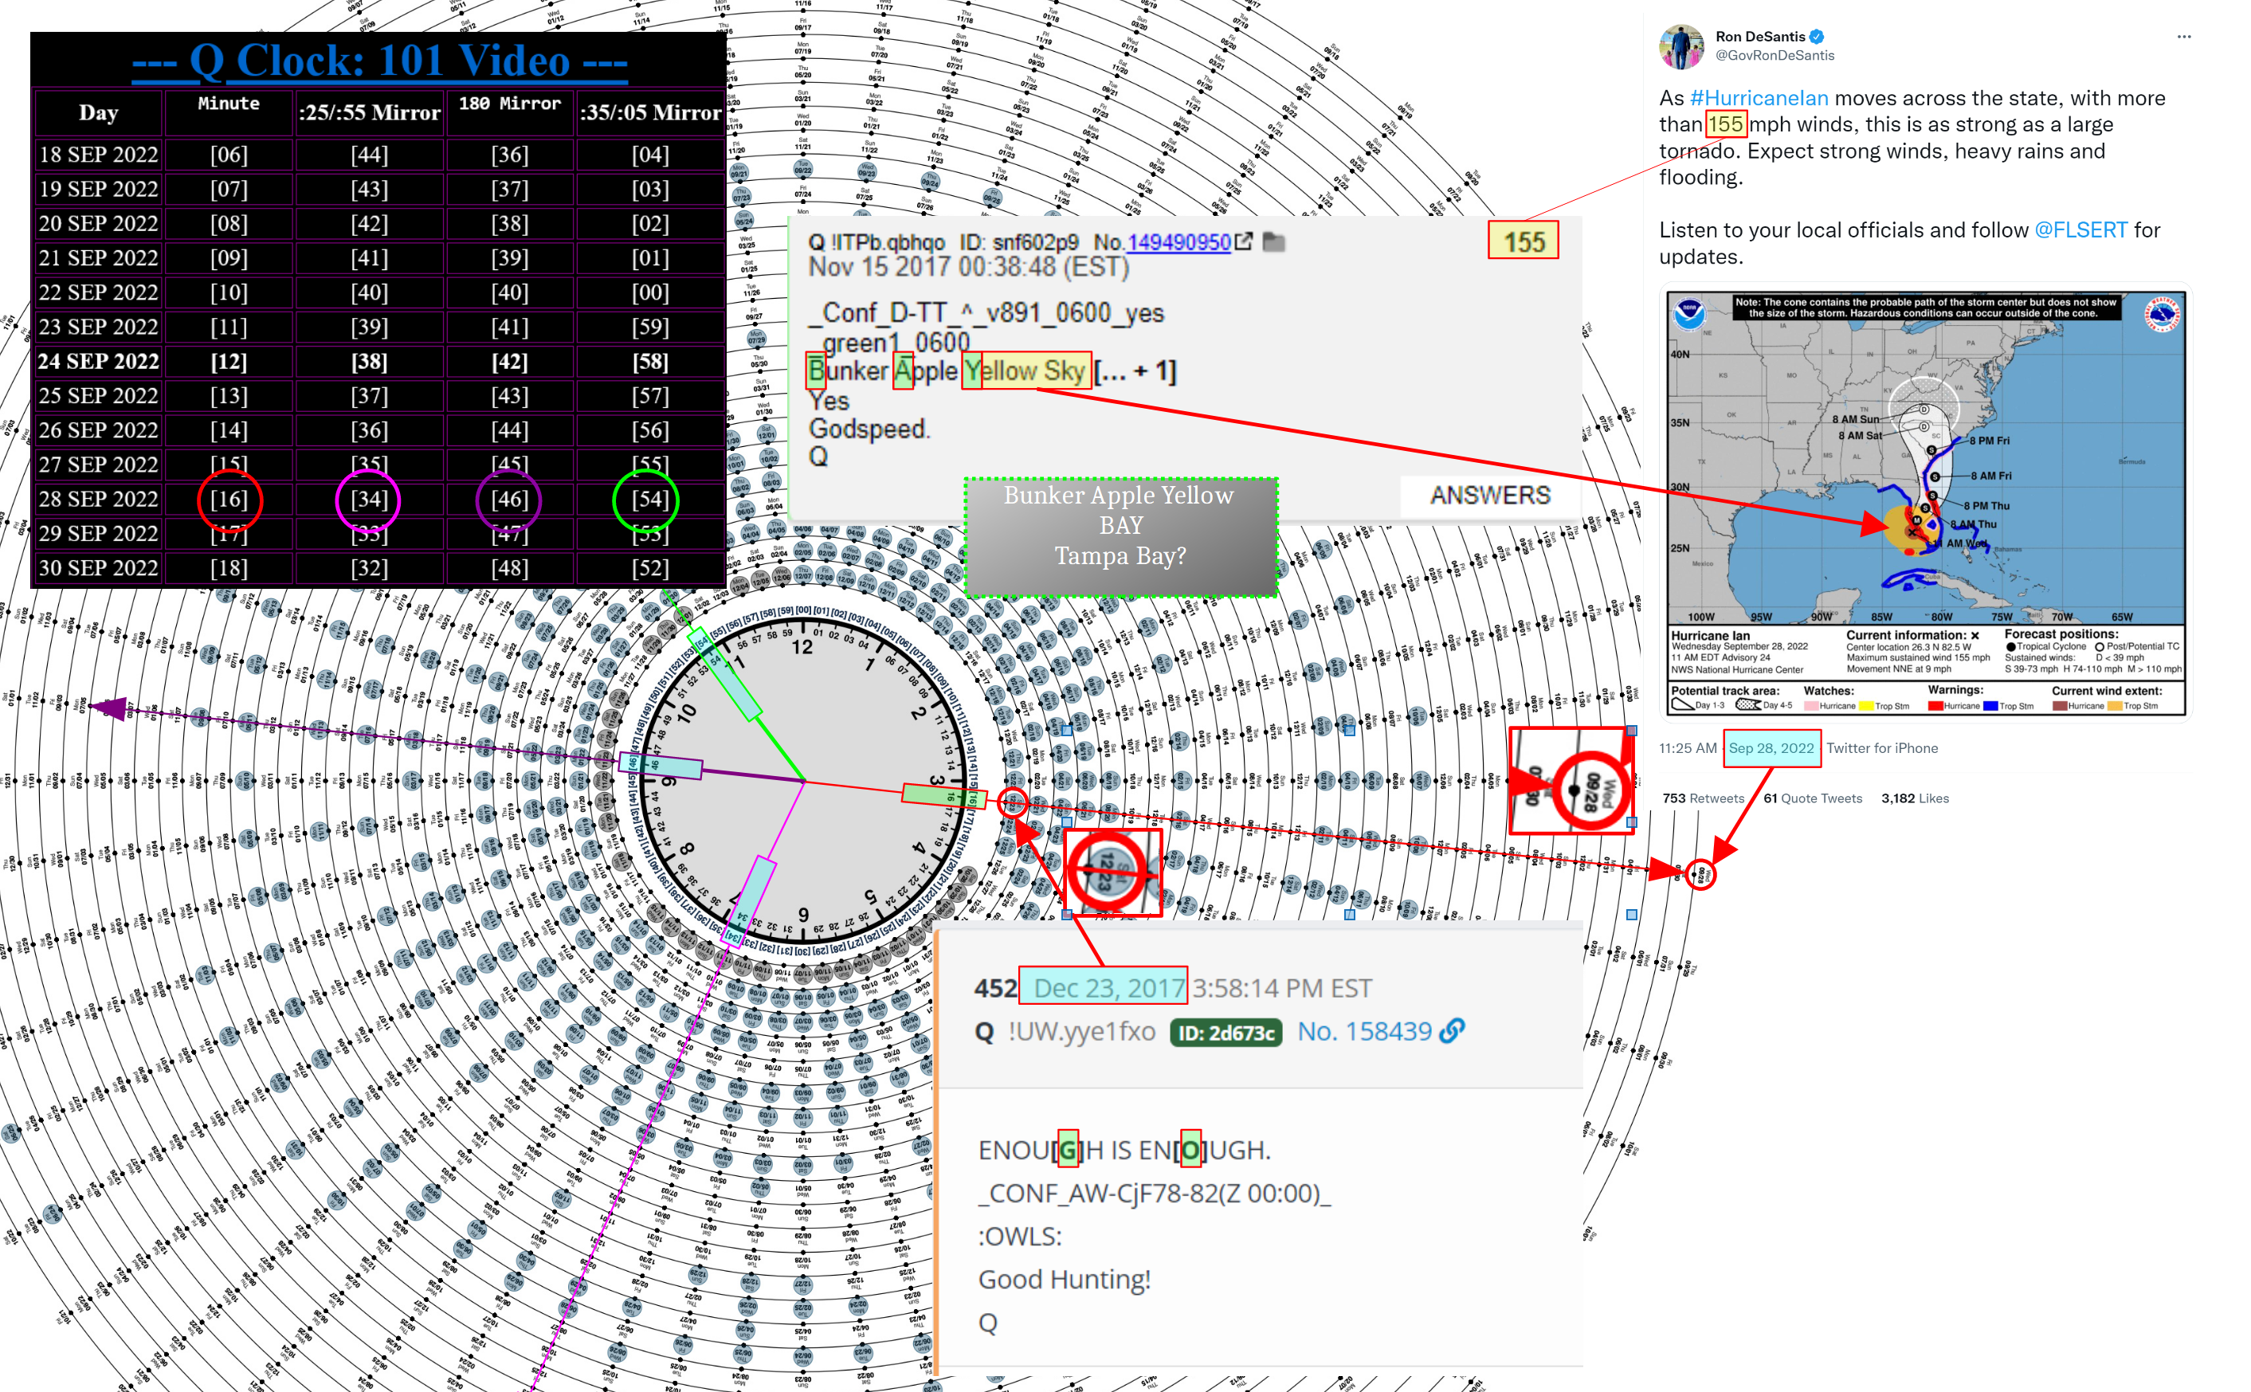Click the 'Bunker Apple Yellow BAY Tampa Bay?' note box
Image resolution: width=2251 pixels, height=1392 pixels.
1120,538
